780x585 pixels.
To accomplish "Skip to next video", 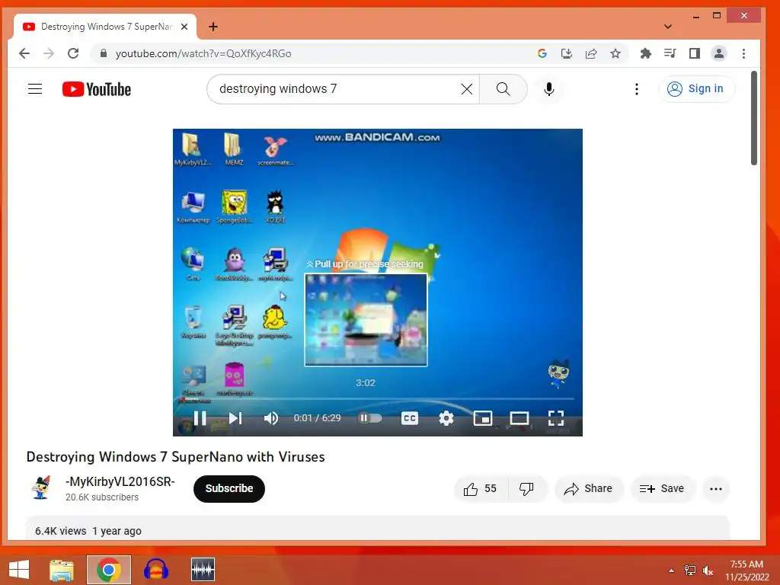I will coord(235,418).
